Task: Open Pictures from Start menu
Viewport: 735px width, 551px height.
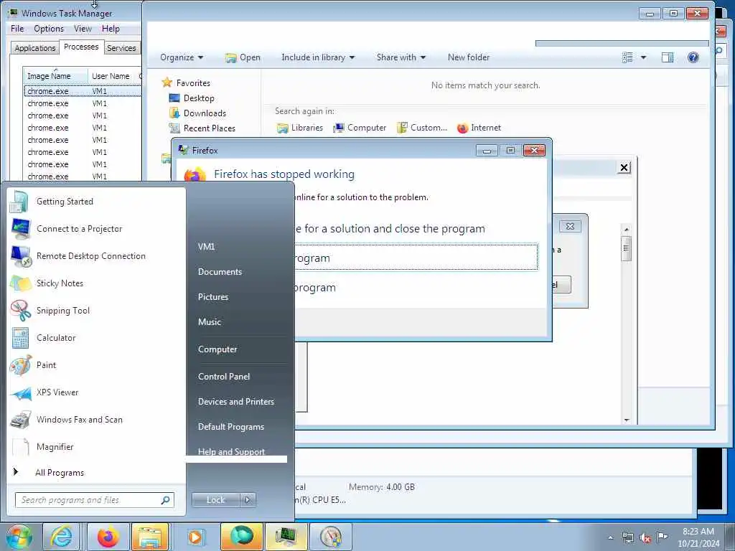Action: 212,297
